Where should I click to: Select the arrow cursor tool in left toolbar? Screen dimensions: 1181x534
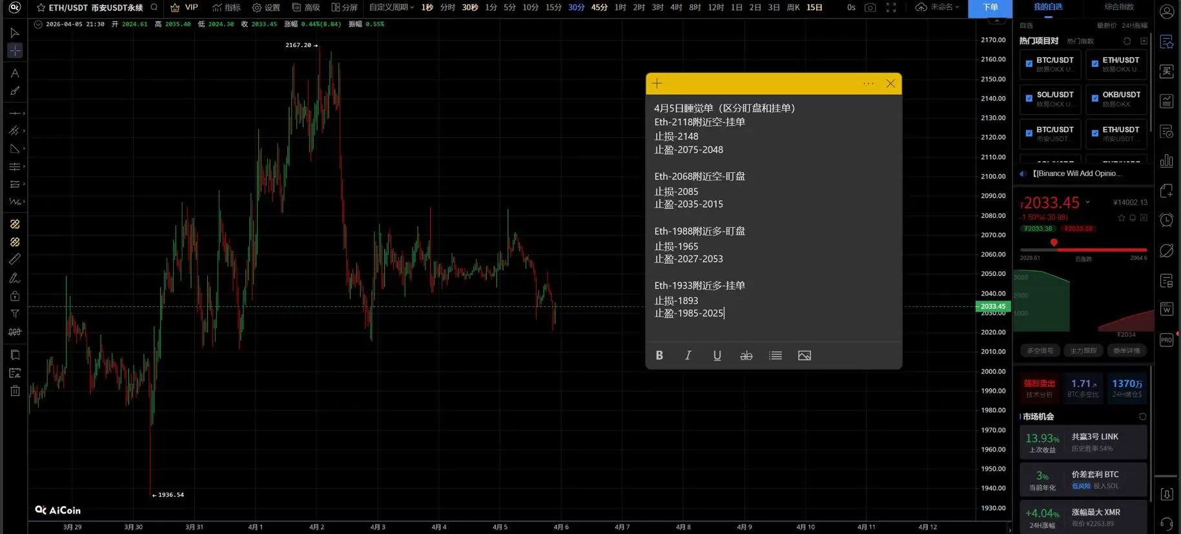(15, 33)
